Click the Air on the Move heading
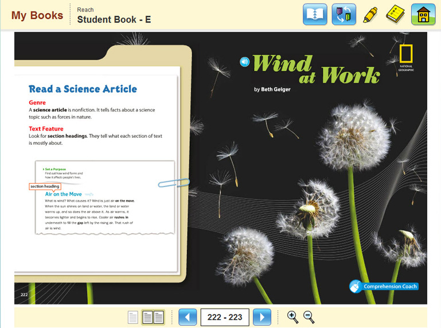Image resolution: width=441 pixels, height=328 pixels. 64,194
